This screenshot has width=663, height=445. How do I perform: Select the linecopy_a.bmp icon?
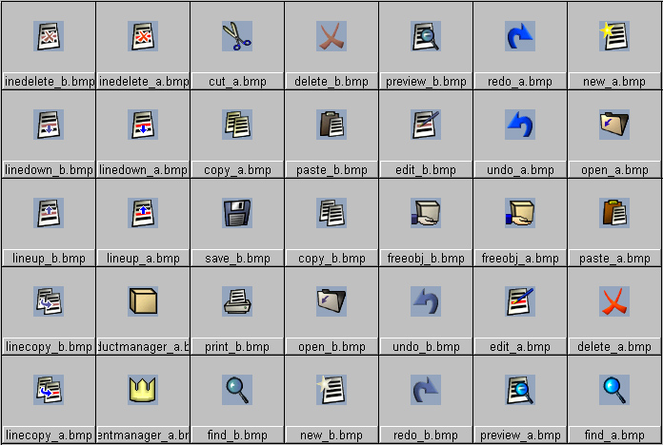pos(49,390)
